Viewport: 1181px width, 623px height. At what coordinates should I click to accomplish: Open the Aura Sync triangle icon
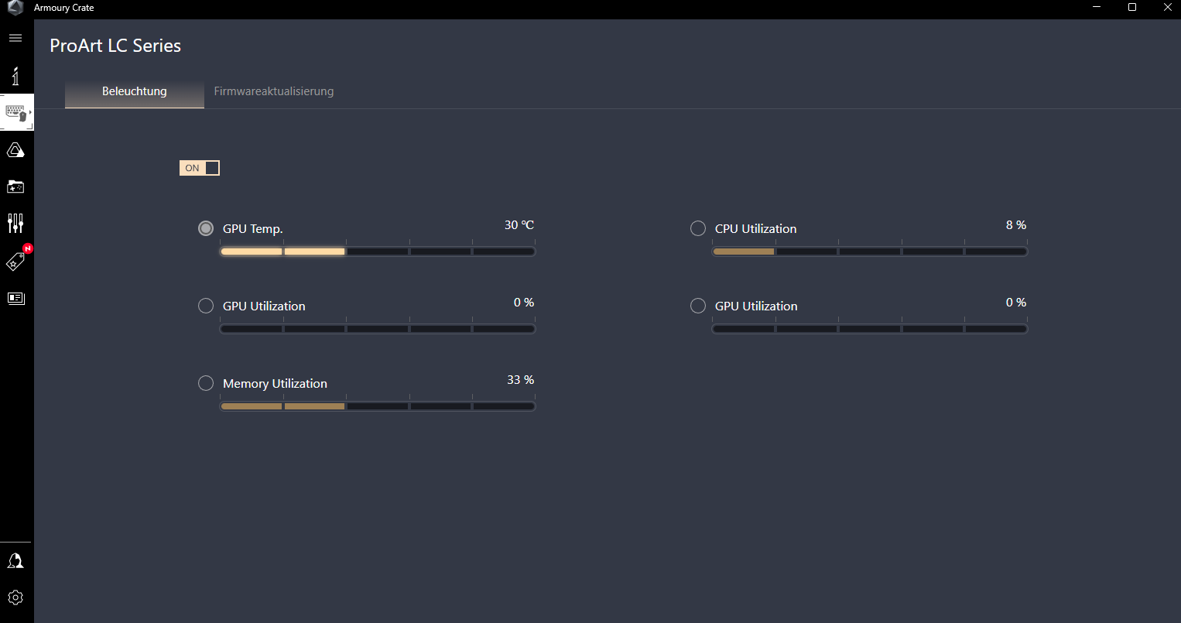pos(15,150)
